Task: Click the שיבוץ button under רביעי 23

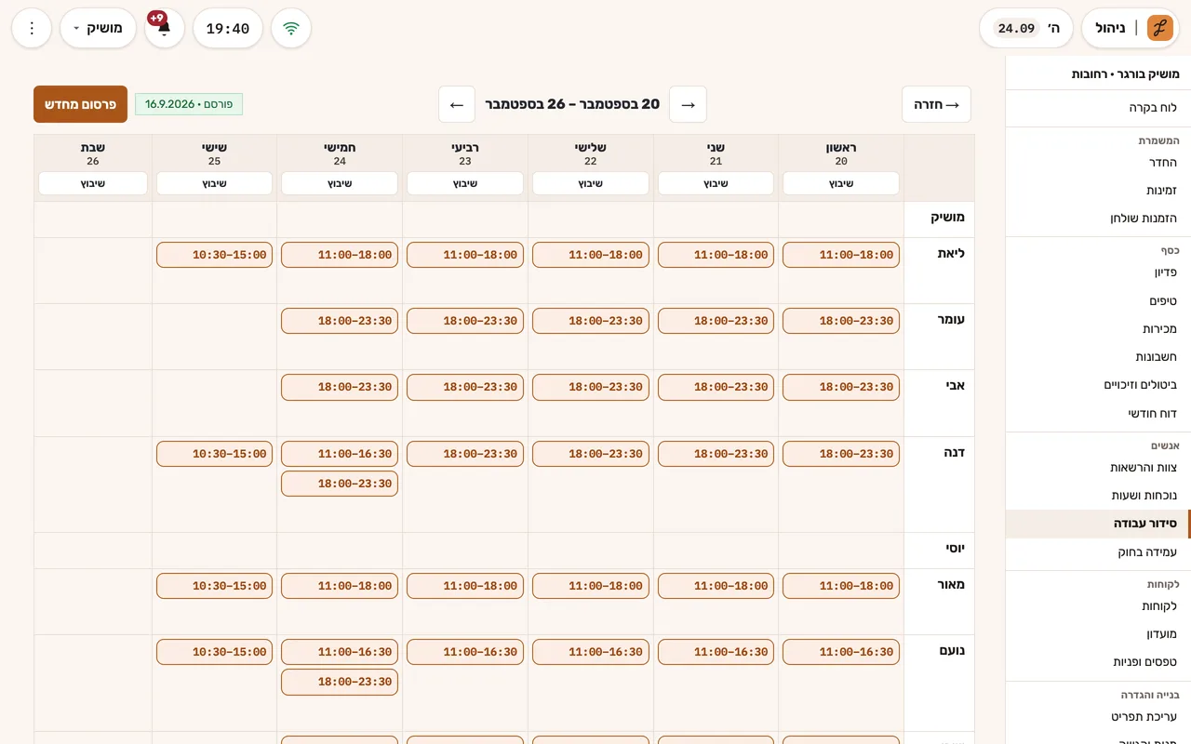Action: click(x=465, y=183)
